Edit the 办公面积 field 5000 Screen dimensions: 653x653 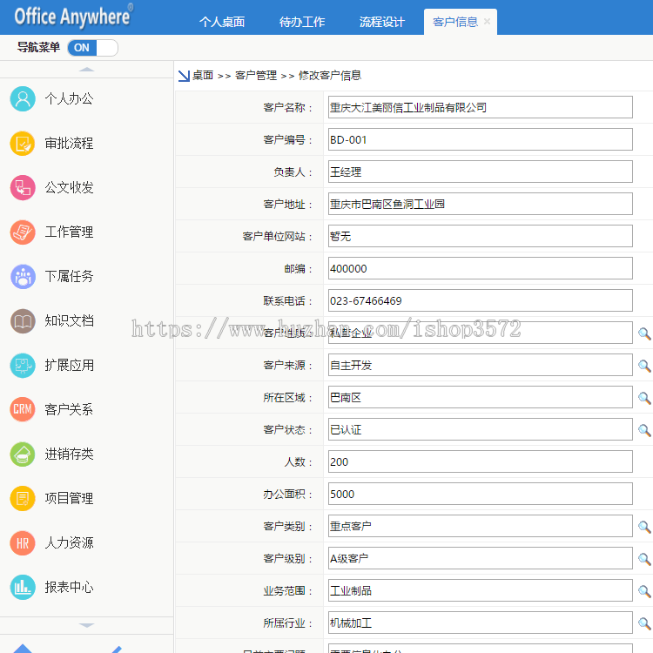(x=480, y=494)
